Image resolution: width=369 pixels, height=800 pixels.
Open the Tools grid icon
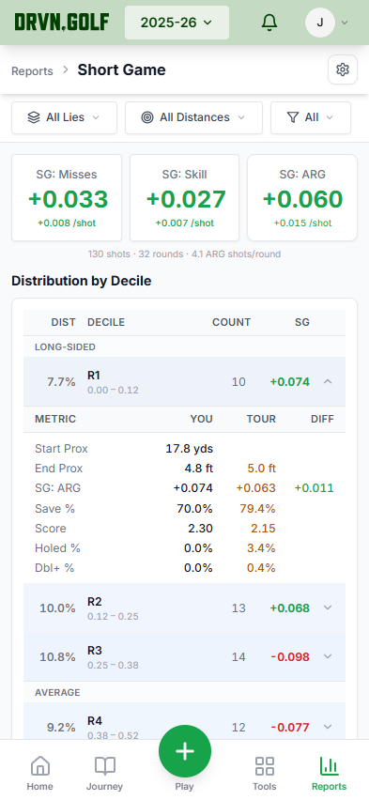[265, 766]
